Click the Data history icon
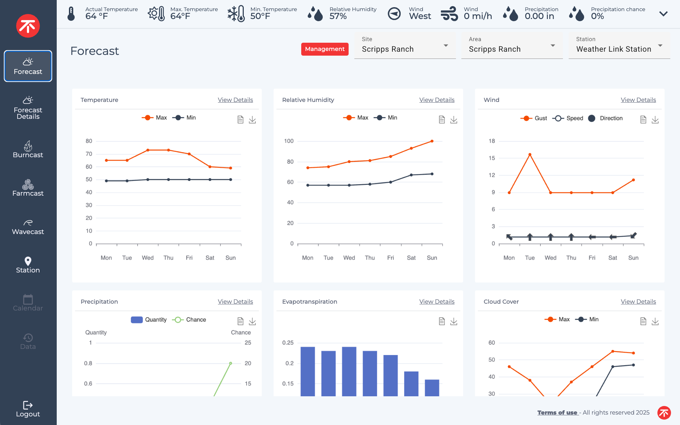680x425 pixels. pos(28,337)
